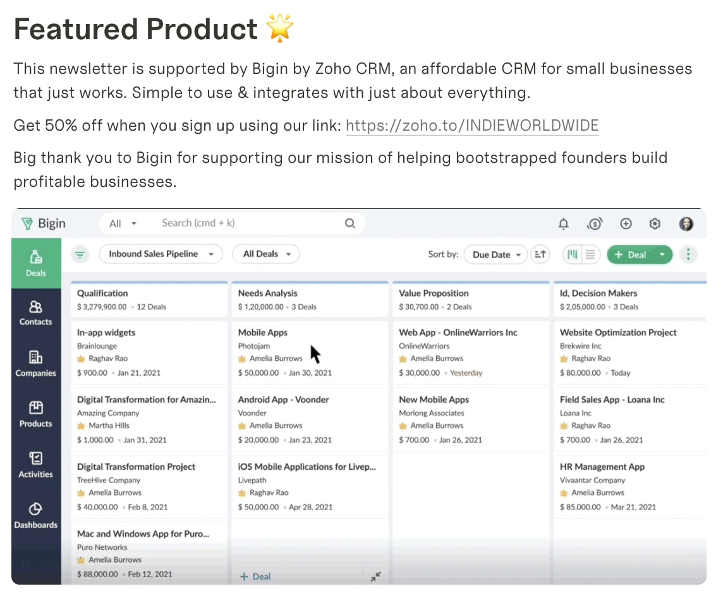The width and height of the screenshot is (723, 596).
Task: Click Brekwire Inc company name
Action: click(581, 346)
